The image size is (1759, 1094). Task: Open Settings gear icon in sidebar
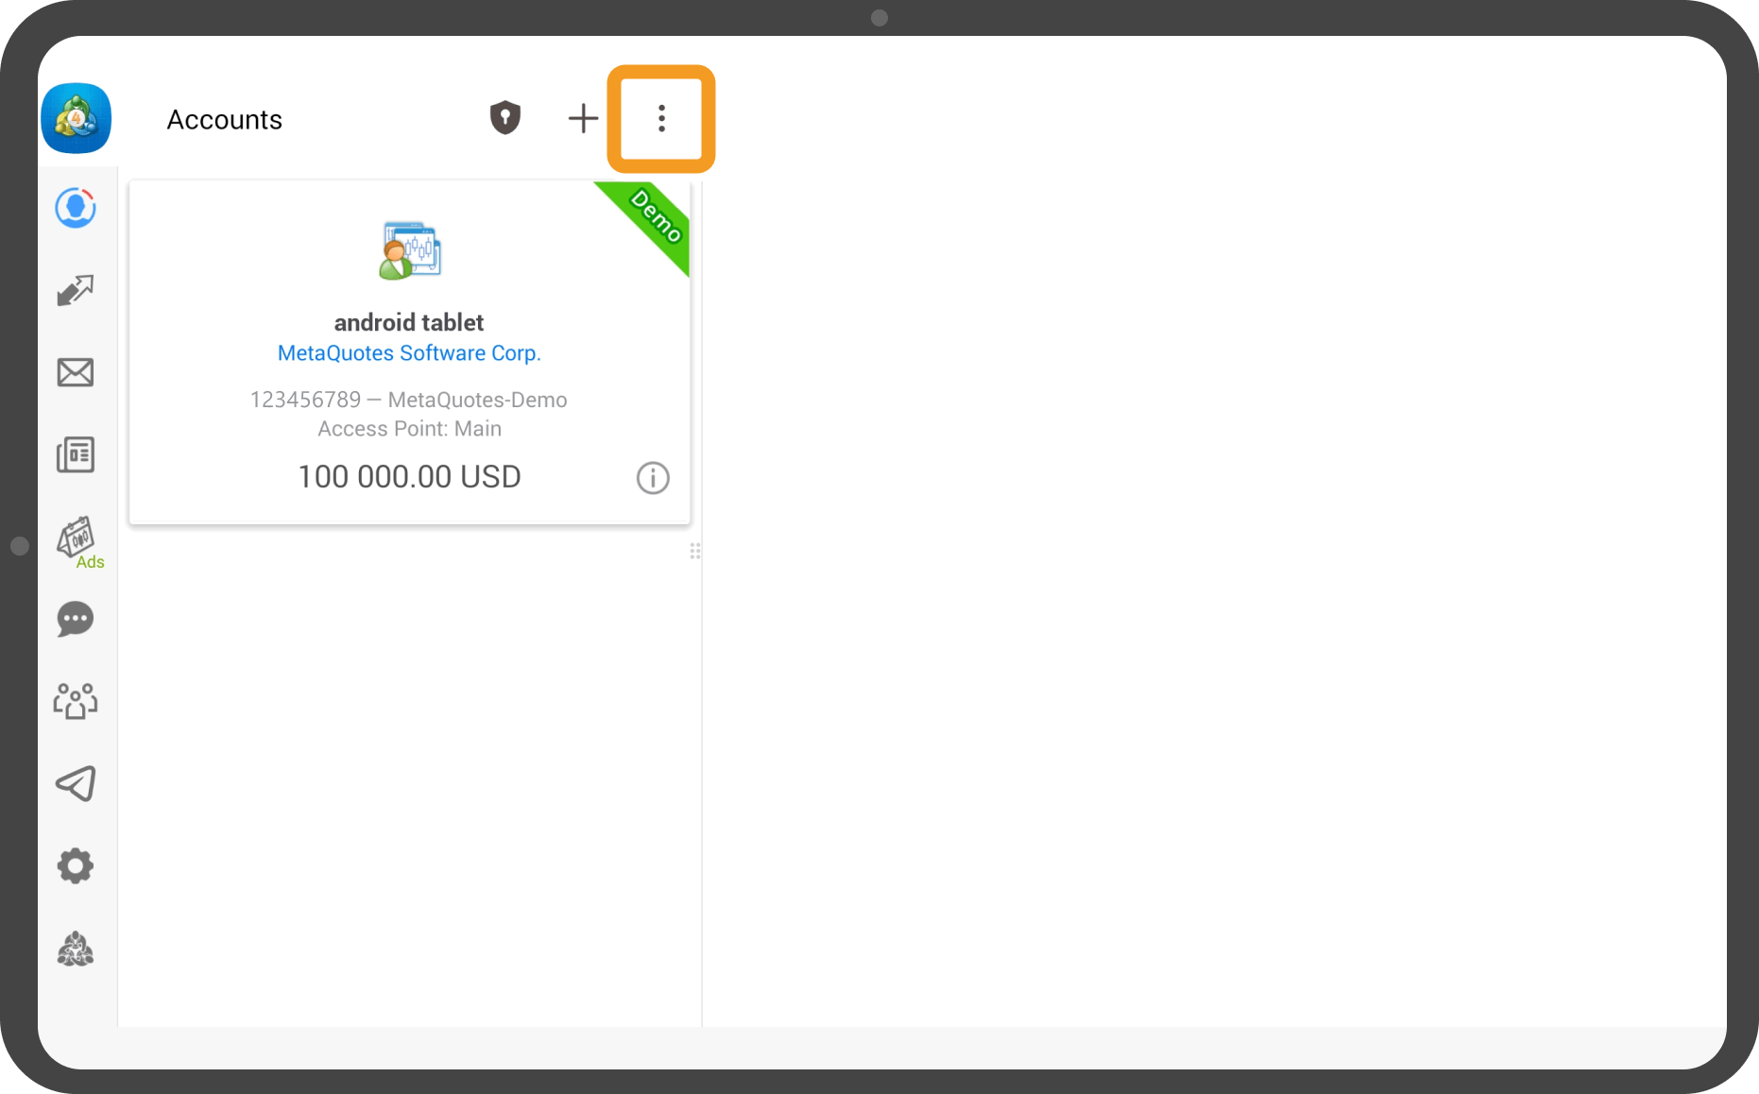pos(76,865)
